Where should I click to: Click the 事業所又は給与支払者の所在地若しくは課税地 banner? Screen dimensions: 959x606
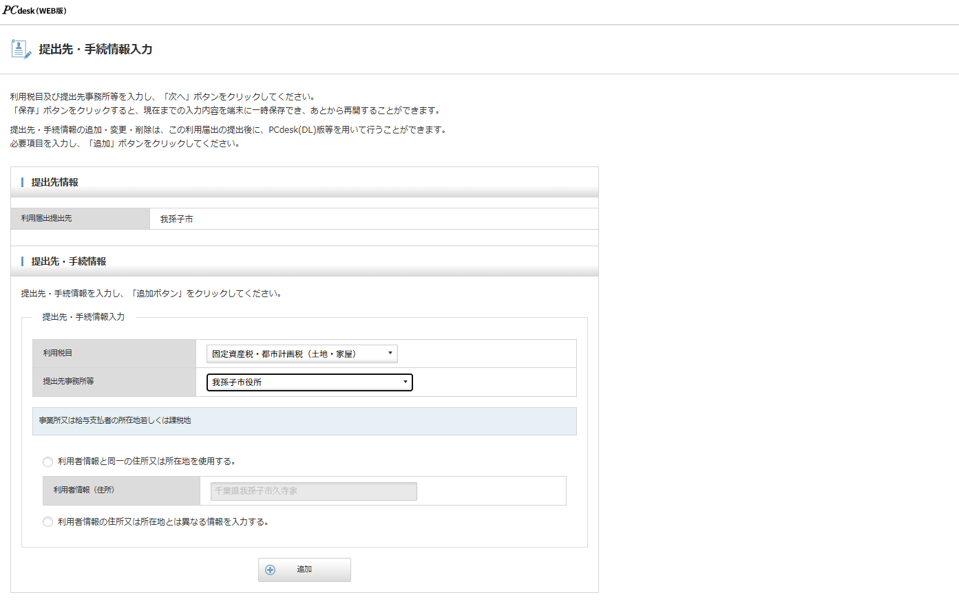pos(304,421)
